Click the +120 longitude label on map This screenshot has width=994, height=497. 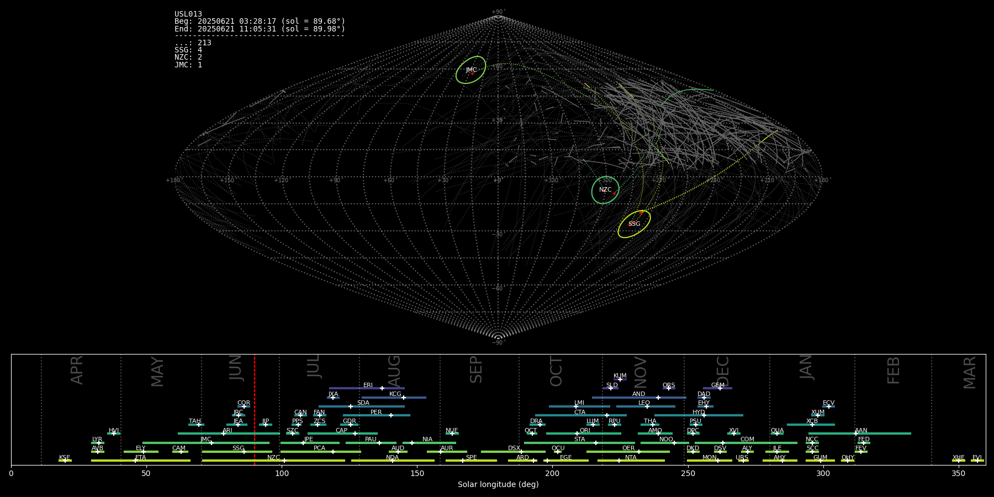point(281,181)
